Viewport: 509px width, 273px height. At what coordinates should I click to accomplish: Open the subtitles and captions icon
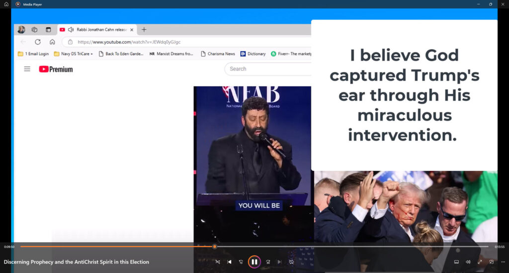456,262
